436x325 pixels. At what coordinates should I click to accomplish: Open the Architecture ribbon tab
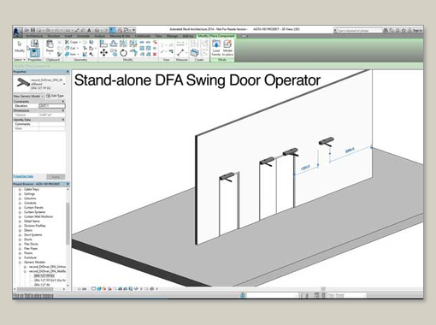pos(34,36)
